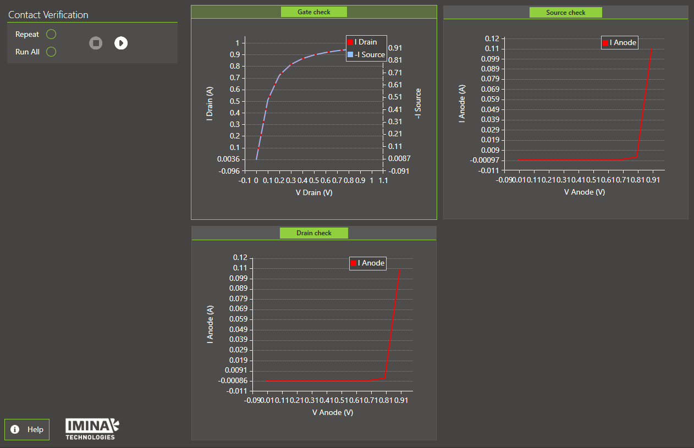Image resolution: width=694 pixels, height=448 pixels.
Task: Select the Gate check header label
Action: [x=313, y=12]
